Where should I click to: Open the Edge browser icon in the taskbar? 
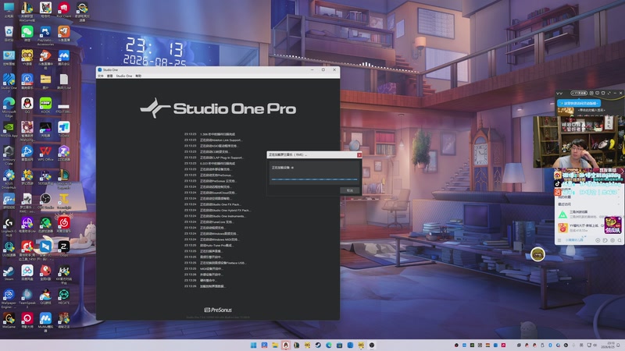[329, 345]
